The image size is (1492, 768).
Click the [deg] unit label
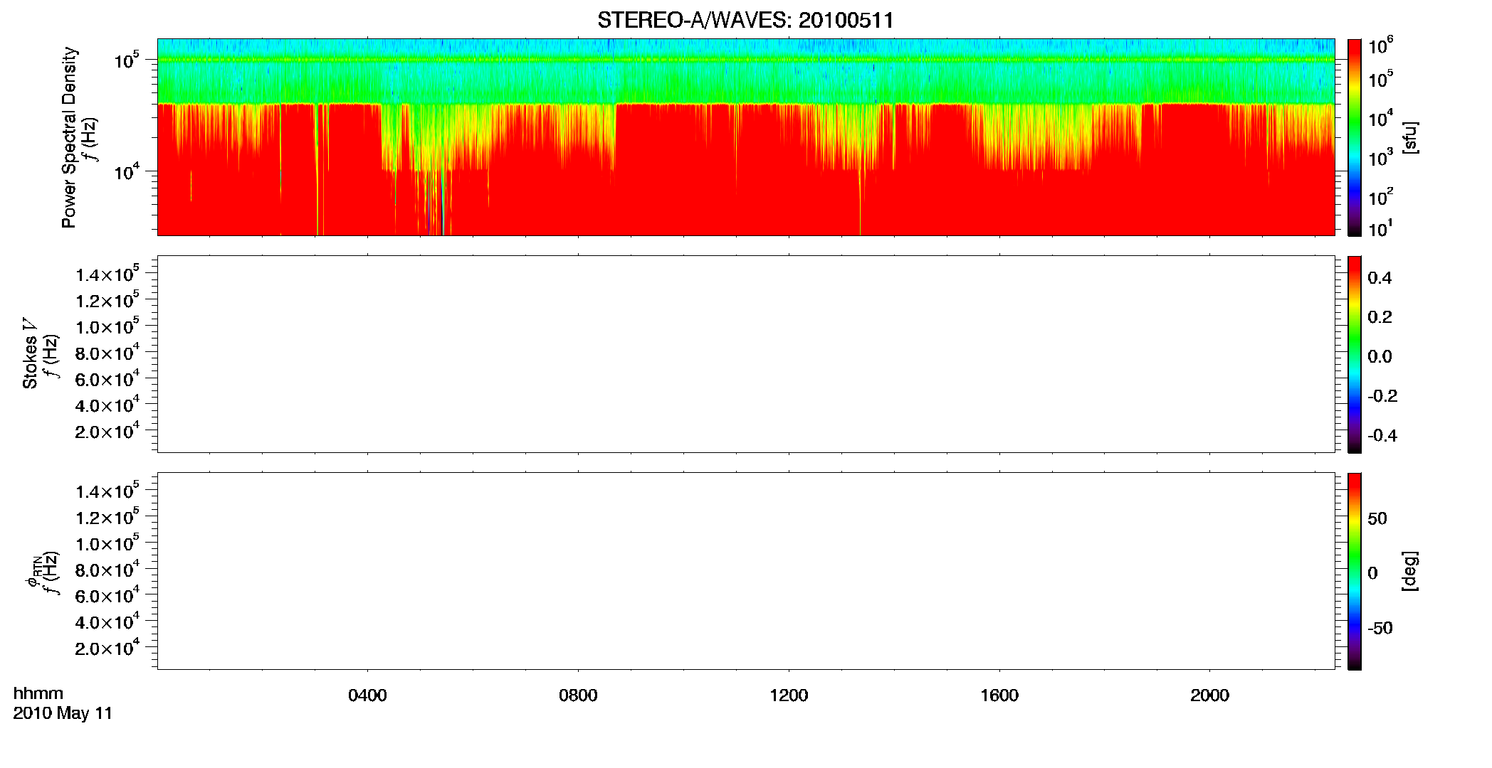tap(1409, 571)
